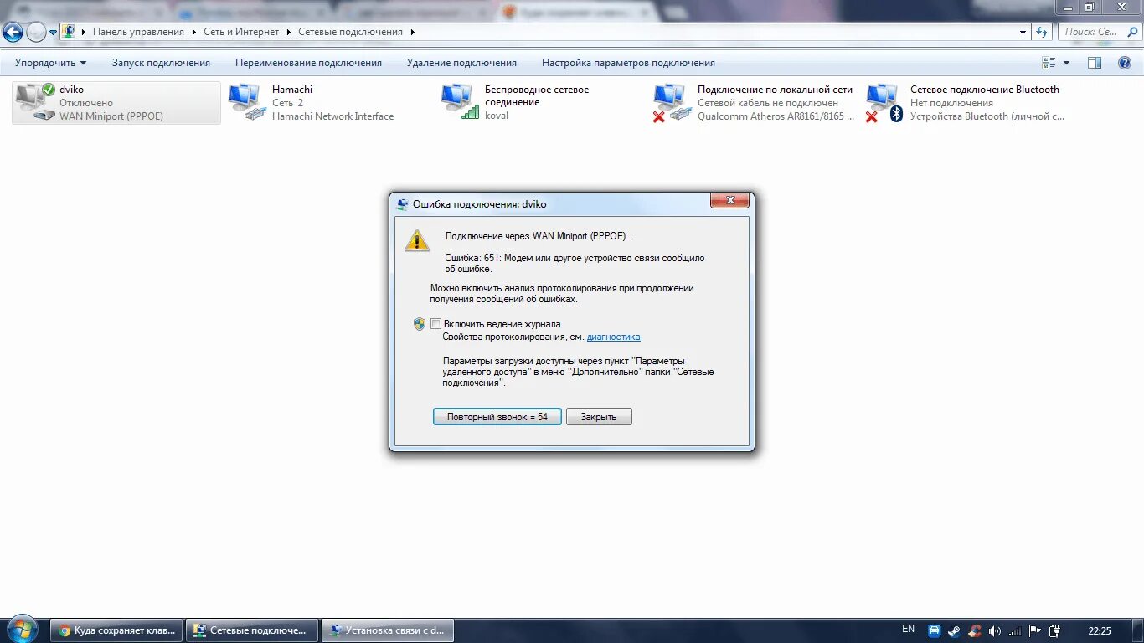This screenshot has height=643, width=1144.
Task: Close the Ошибка подключения dialog with X
Action: coord(729,201)
